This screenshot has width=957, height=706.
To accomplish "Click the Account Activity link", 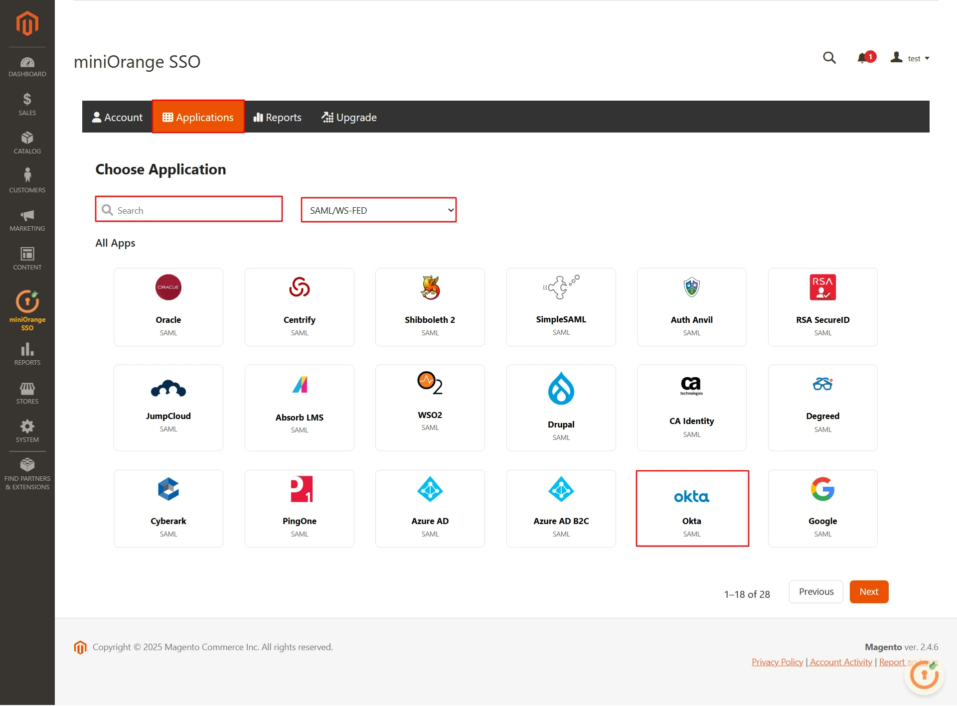I will point(840,662).
